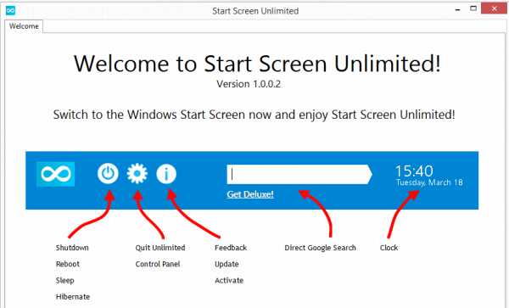This screenshot has width=509, height=308.
Task: Click the title bar infinity app icon
Action: [x=10, y=10]
